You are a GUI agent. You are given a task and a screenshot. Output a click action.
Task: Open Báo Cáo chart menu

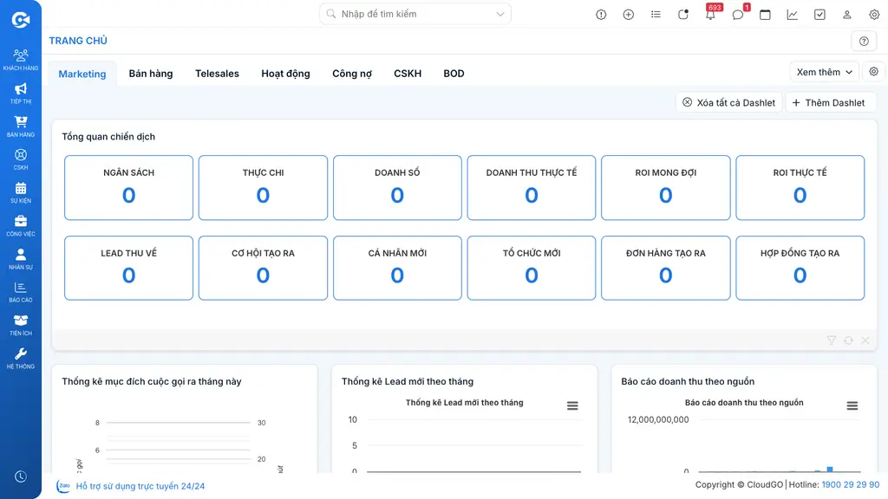point(21,291)
